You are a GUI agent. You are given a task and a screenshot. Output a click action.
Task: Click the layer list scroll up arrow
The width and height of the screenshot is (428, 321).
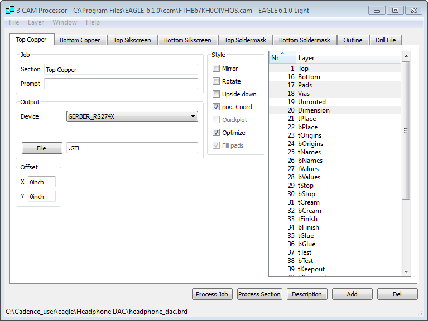(x=406, y=56)
